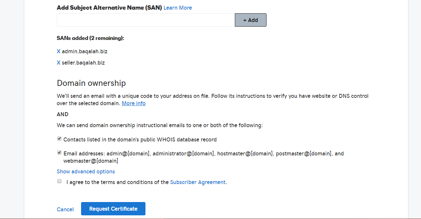421x219 pixels.
Task: Click Cancel to abort the request
Action: pos(65,209)
